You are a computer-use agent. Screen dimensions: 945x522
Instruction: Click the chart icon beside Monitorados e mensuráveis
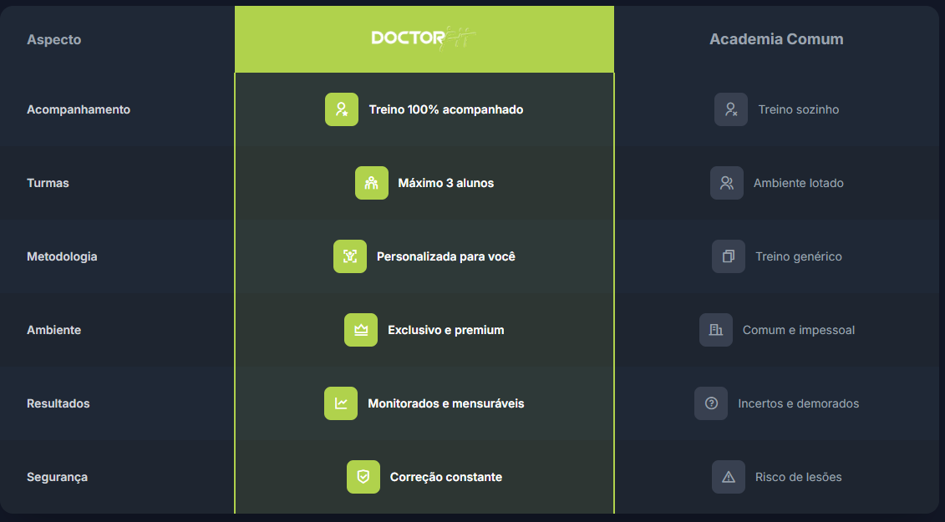coord(341,403)
